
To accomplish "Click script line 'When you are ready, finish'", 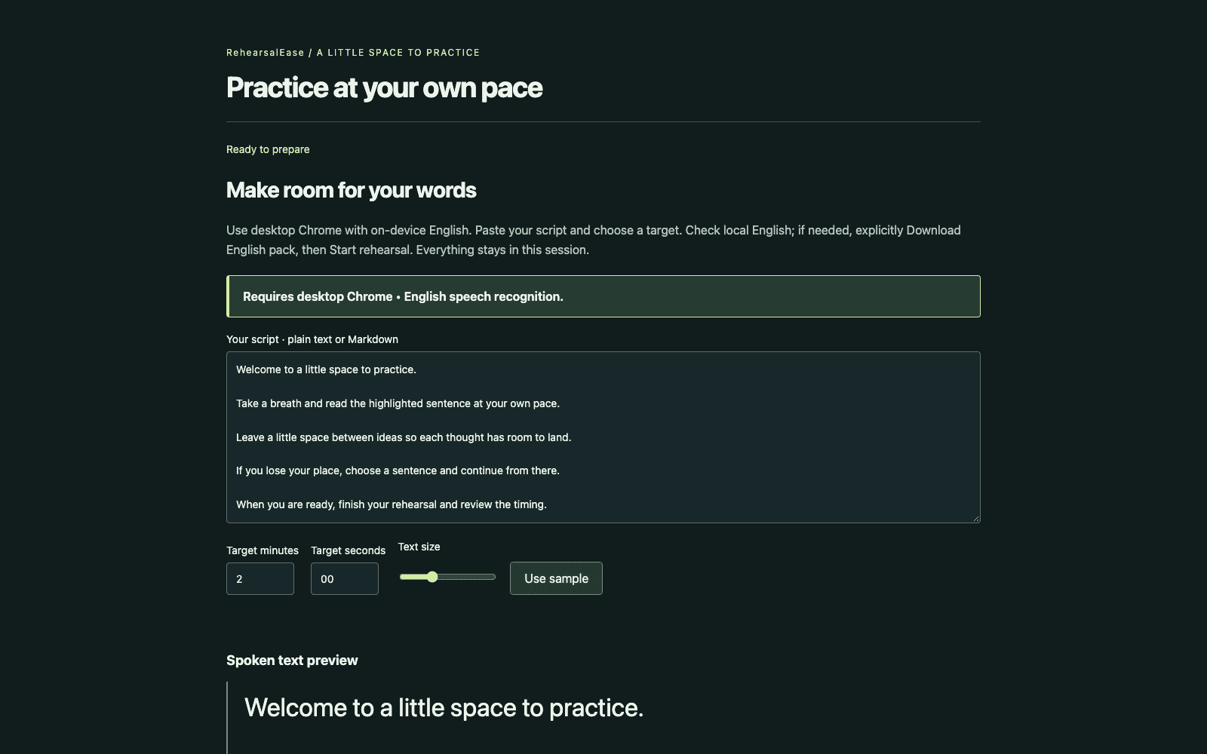I will pos(391,504).
